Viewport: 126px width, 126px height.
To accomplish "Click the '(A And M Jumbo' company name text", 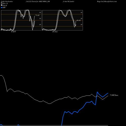I will pyautogui.click(x=68, y=2).
